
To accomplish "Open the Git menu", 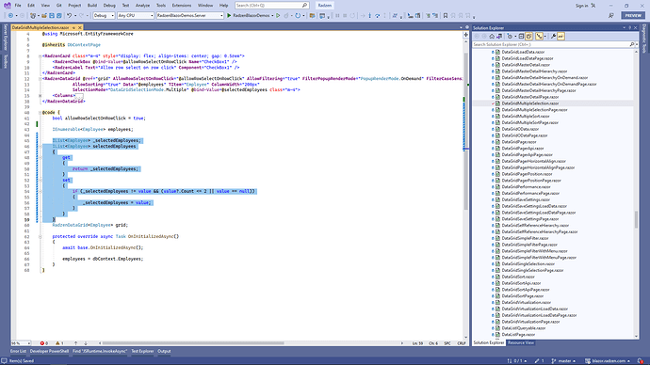I will pos(58,6).
